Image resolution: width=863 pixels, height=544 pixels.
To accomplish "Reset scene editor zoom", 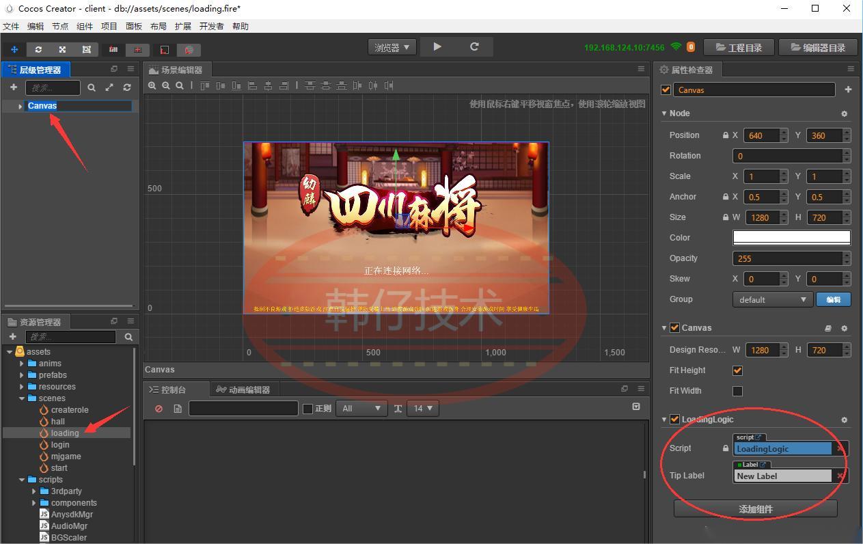I will [180, 85].
